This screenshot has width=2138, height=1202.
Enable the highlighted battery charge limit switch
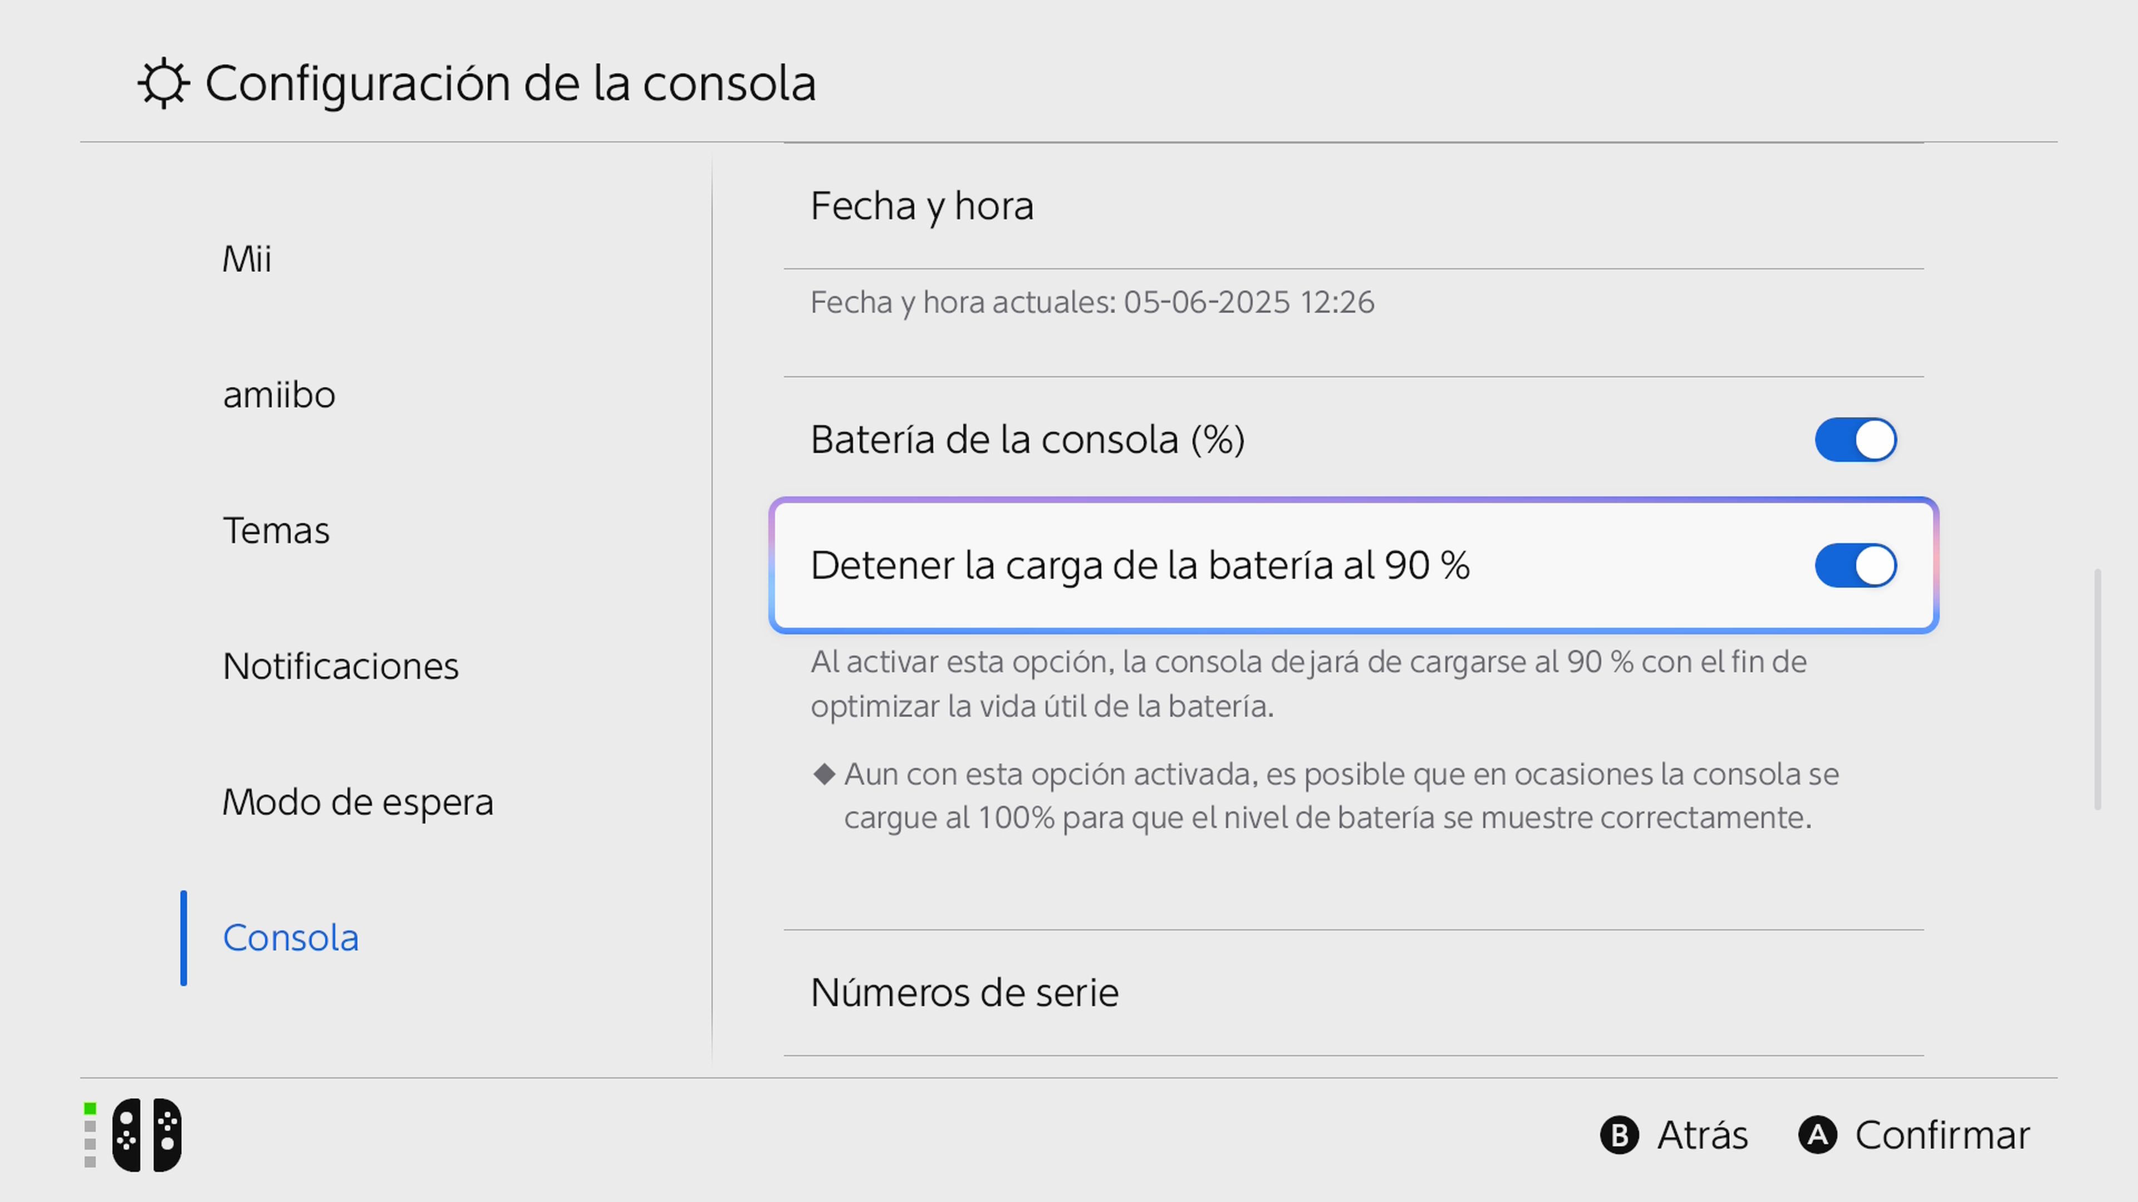[x=1856, y=566]
